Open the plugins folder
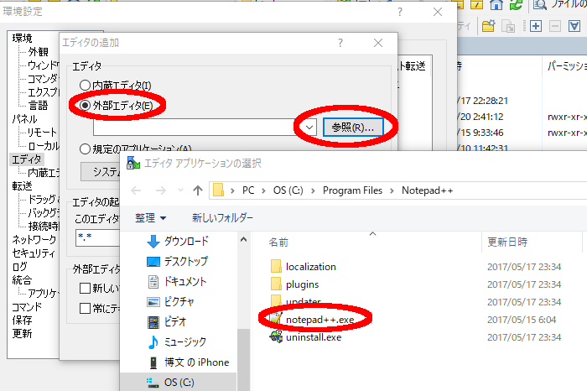The height and width of the screenshot is (391, 587). click(302, 284)
